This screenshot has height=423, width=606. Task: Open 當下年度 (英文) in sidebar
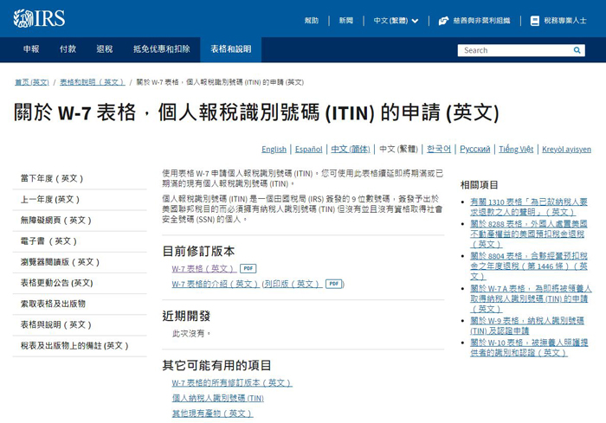52,178
